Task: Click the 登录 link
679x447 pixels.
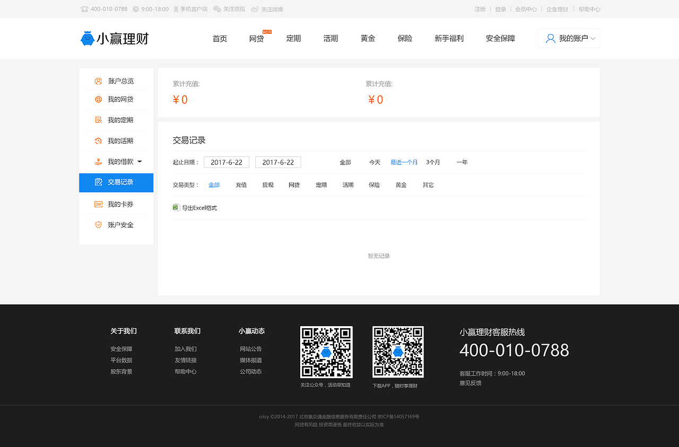Action: pyautogui.click(x=500, y=9)
